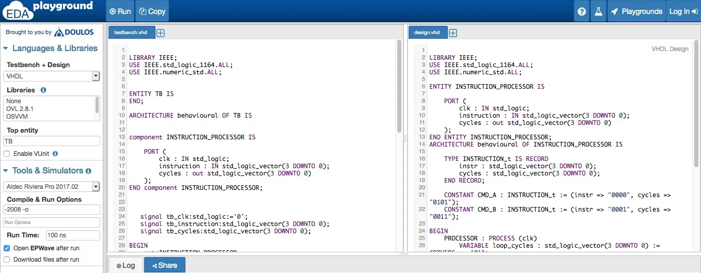Screen dimensions: 701x273
Task: Run the simulation
Action: tap(120, 11)
